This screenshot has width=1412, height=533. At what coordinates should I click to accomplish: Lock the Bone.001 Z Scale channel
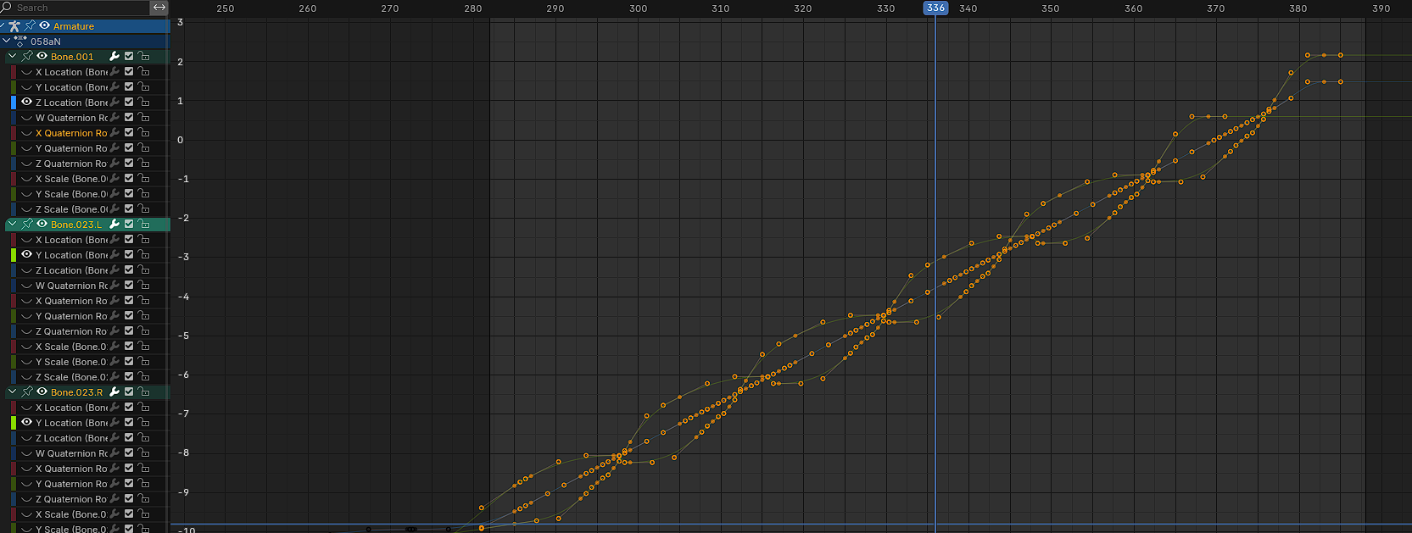[x=144, y=209]
